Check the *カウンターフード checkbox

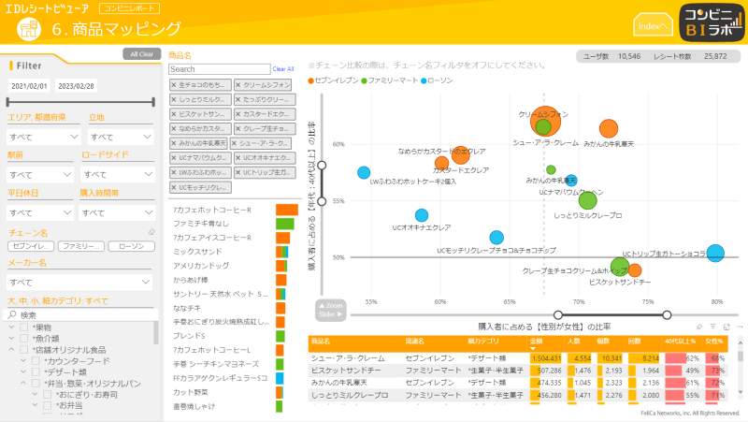click(x=36, y=361)
